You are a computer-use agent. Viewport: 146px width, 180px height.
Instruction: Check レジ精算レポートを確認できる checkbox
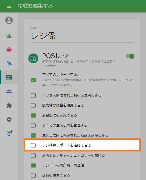(33, 145)
